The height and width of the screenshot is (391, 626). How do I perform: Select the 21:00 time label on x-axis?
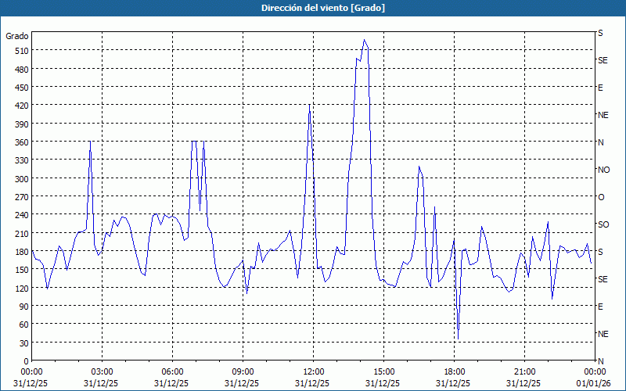pyautogui.click(x=525, y=371)
